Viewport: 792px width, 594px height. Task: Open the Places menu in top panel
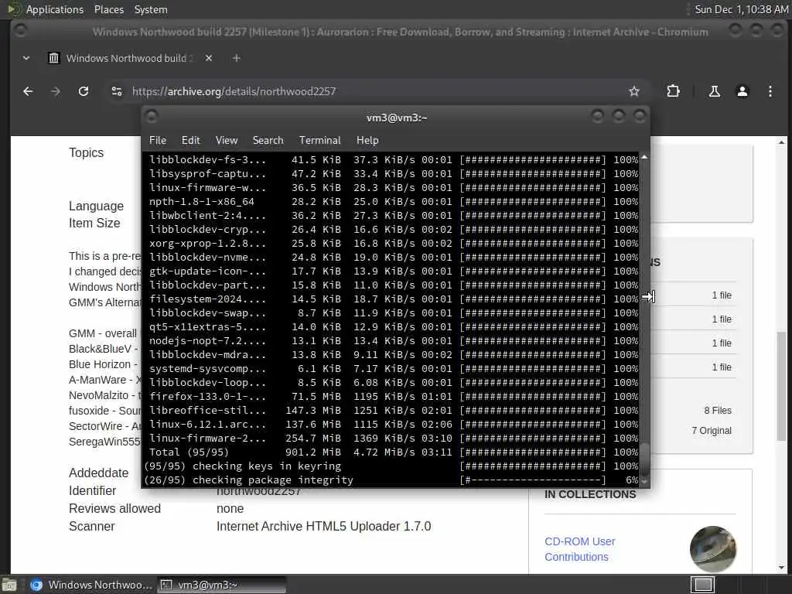tap(108, 9)
